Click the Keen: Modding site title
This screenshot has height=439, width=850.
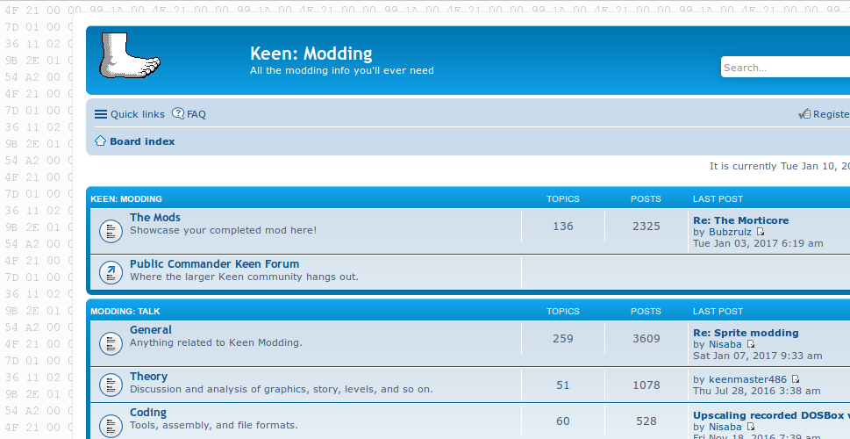pyautogui.click(x=311, y=54)
